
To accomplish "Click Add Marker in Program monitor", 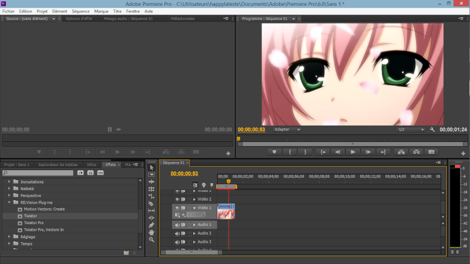I will (274, 152).
